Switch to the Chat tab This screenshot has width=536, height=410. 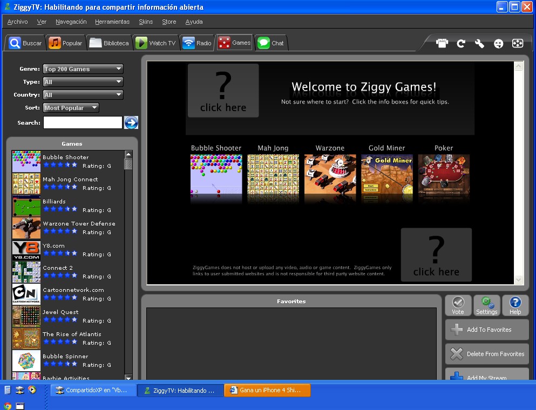tap(271, 43)
